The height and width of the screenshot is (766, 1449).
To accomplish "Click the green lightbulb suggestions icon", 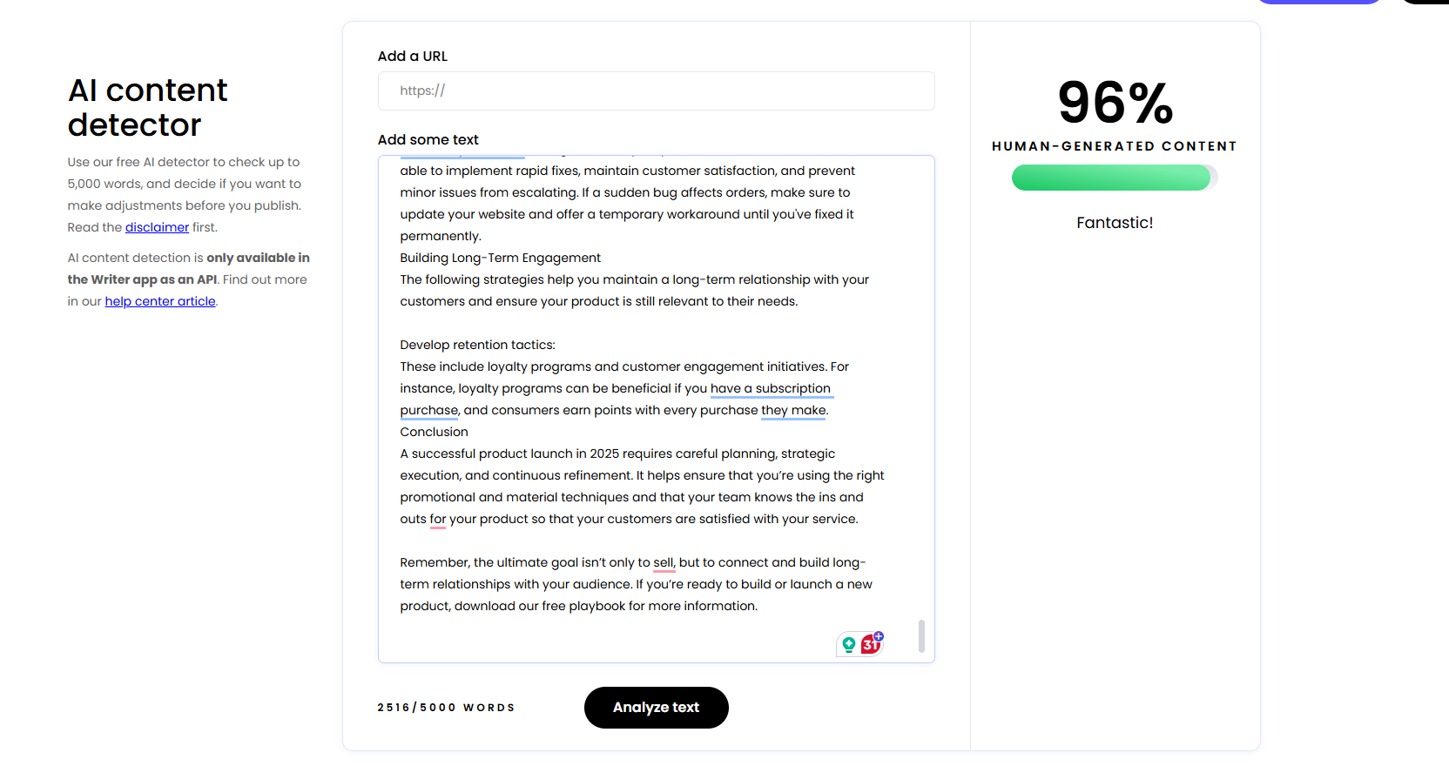I will point(848,645).
